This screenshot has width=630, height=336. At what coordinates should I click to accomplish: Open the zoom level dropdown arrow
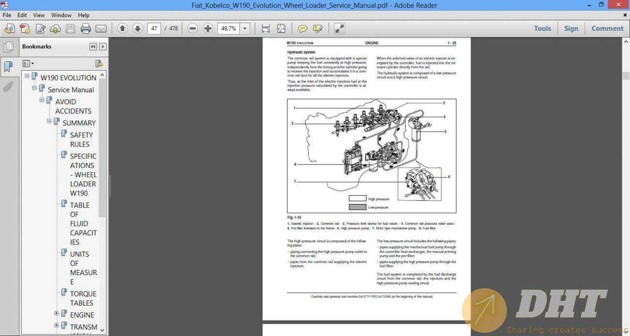(x=245, y=29)
